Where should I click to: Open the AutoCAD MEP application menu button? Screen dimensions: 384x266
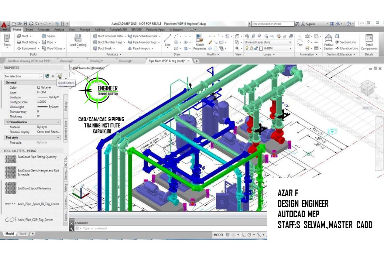pos(5,26)
